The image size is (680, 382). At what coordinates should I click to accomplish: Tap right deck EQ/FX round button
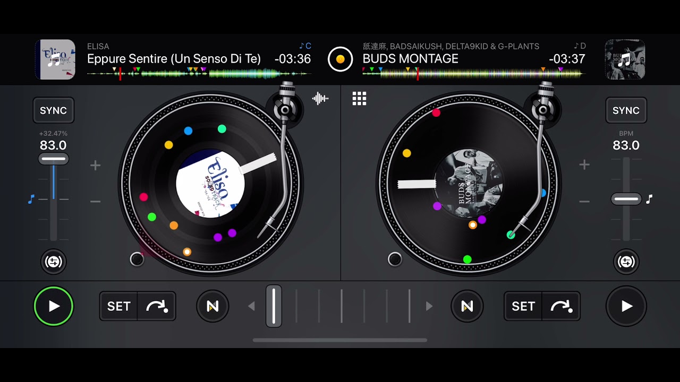626,262
